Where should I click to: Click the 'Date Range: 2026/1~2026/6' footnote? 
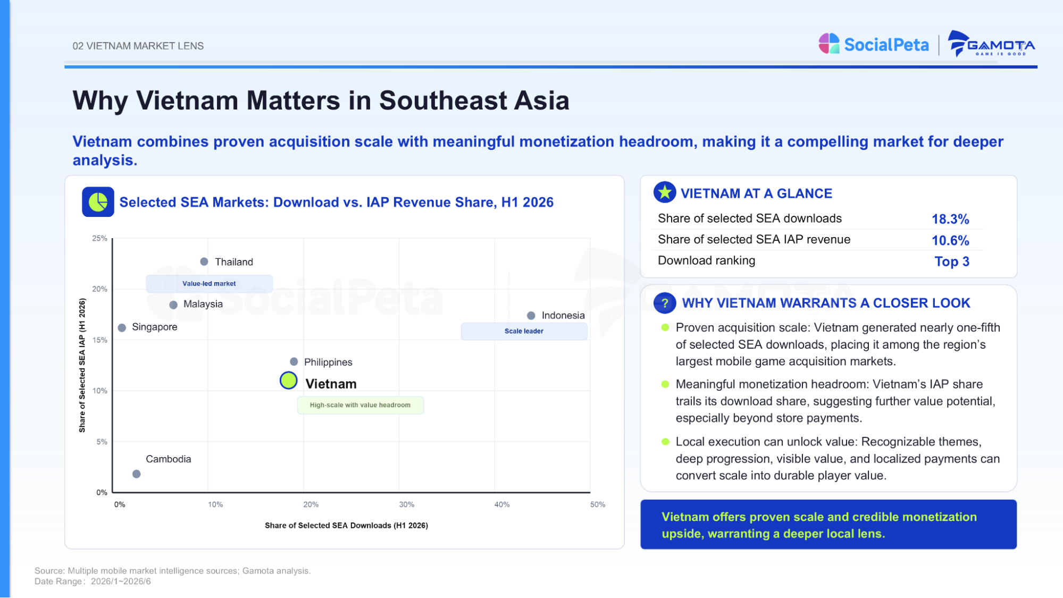[93, 582]
